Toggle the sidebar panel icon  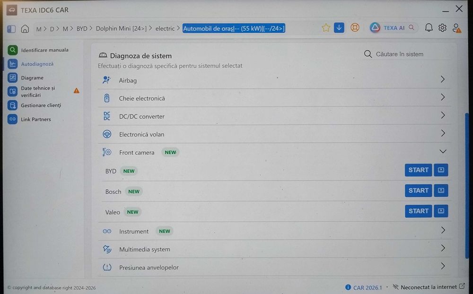click(11, 29)
